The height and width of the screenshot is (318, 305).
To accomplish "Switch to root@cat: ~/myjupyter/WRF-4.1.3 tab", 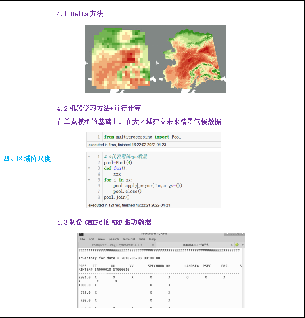I will coord(117,245).
